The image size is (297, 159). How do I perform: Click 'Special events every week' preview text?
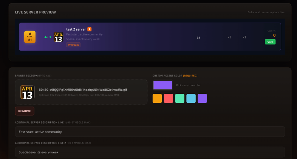[x=83, y=39]
